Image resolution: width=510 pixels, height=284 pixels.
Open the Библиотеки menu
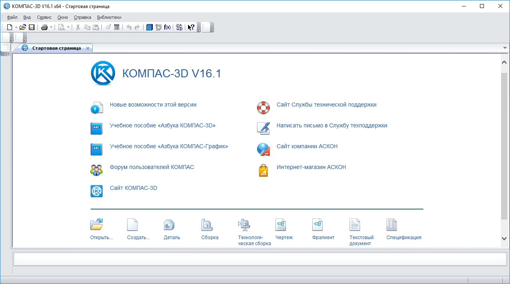coord(109,17)
